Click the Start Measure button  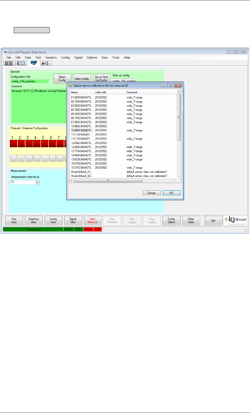93,220
